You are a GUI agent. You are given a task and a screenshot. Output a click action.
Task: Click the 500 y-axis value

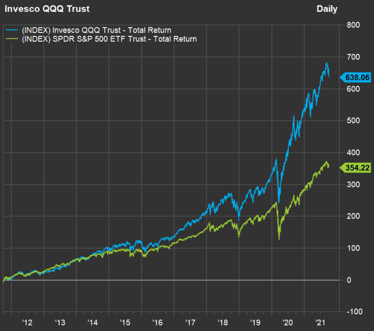[x=353, y=121]
